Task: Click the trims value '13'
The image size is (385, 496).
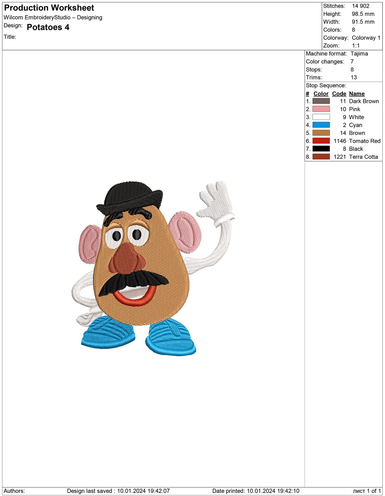Action: coord(354,78)
